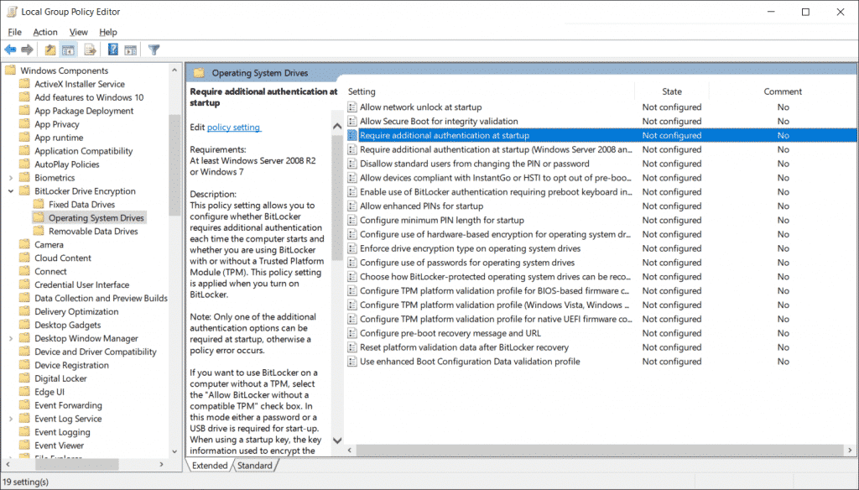The width and height of the screenshot is (859, 490).
Task: Select the Credential User Interface tree item
Action: point(81,285)
